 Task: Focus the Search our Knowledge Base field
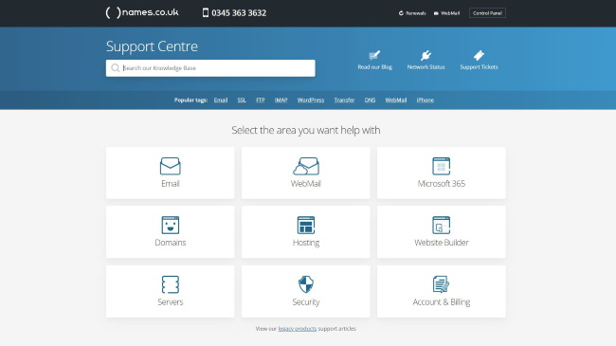(x=210, y=68)
